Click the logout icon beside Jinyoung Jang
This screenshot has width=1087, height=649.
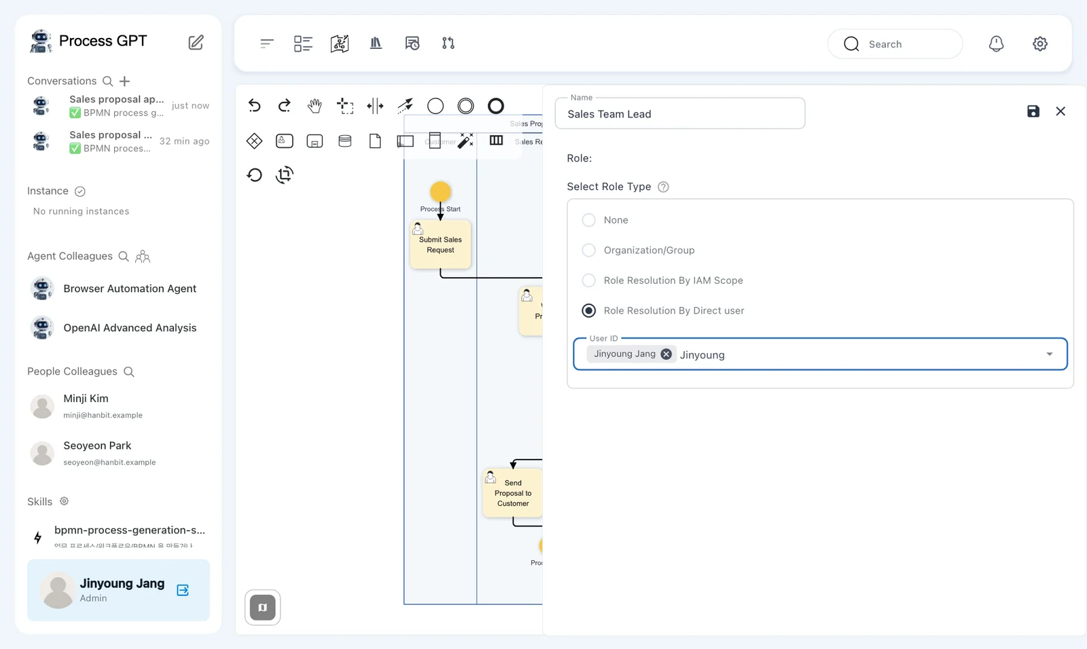tap(183, 590)
